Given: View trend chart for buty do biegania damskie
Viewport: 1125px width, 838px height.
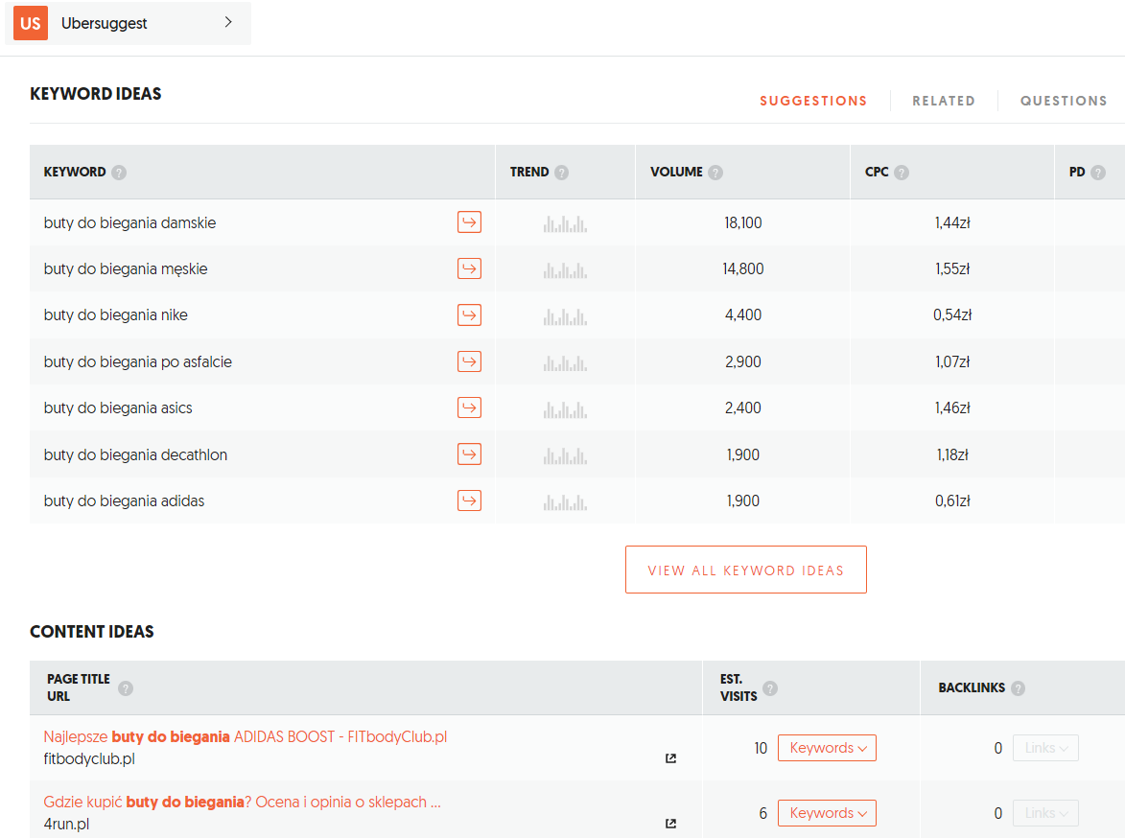Looking at the screenshot, I should (x=565, y=223).
